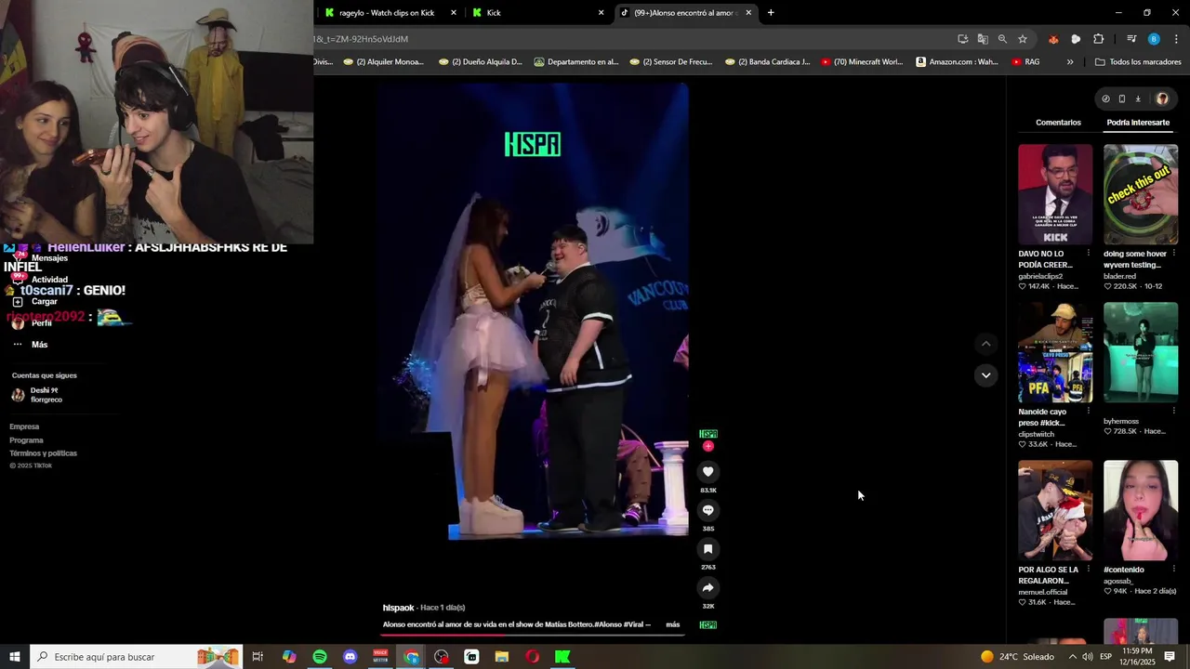Open the phone app icon in top bar
Image resolution: width=1190 pixels, height=669 pixels.
(1122, 98)
